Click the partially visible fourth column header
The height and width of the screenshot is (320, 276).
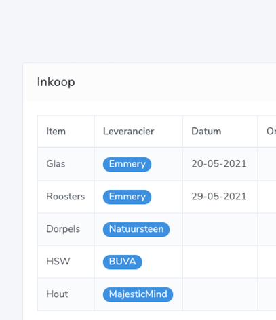[267, 132]
